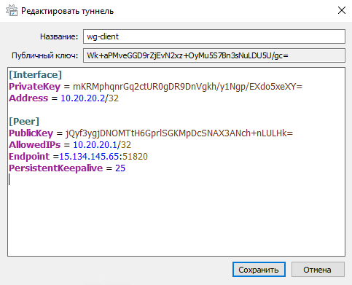Click the AllowedIPs keyword
The height and width of the screenshot is (285, 352).
point(35,145)
